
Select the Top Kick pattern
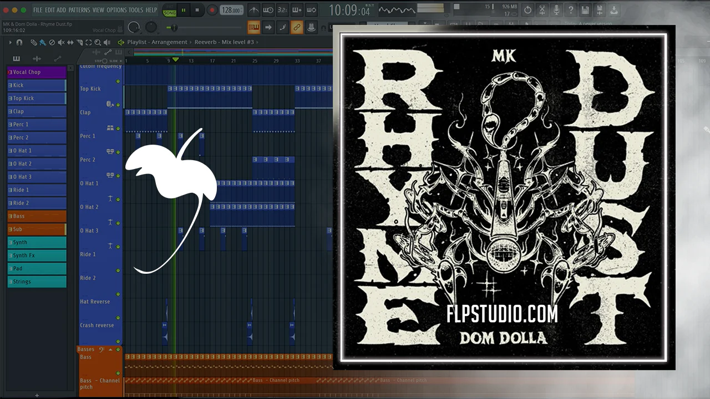pos(37,98)
